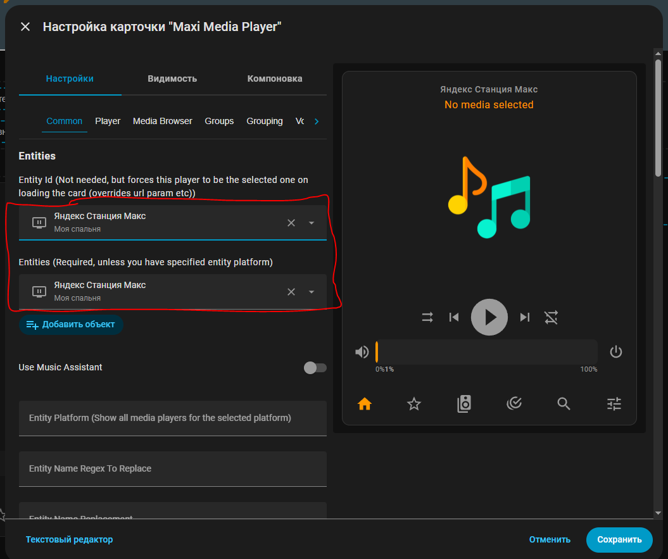The width and height of the screenshot is (668, 559).
Task: Expand the Entities field dropdown arrow
Action: [x=312, y=292]
